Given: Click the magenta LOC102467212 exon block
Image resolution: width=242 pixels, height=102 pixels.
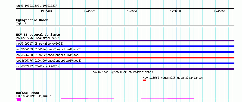Looking at the screenshot, I should pos(19,99).
